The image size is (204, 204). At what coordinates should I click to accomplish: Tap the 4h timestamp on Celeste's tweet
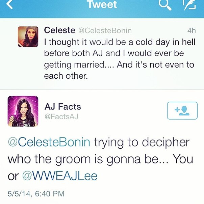click(x=191, y=31)
